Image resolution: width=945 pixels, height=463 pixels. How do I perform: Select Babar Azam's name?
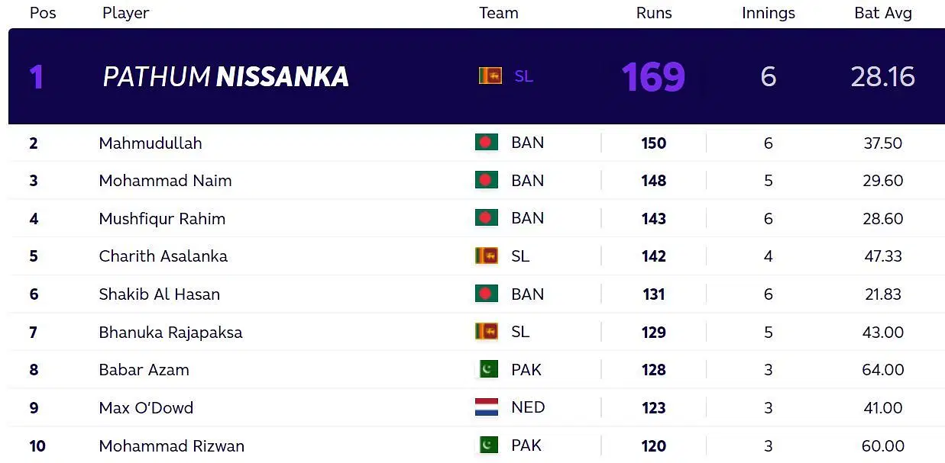click(x=144, y=370)
